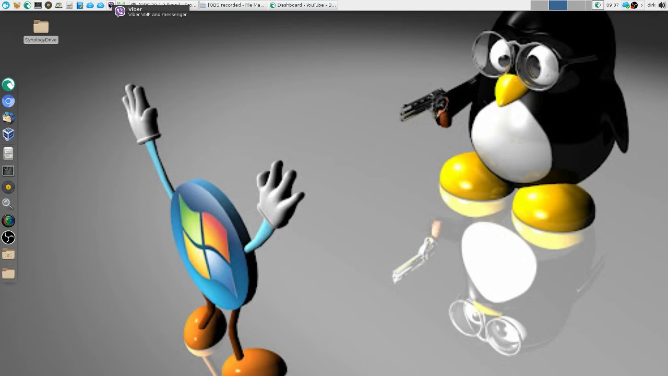The width and height of the screenshot is (668, 376).
Task: Switch to second highlighted workspace in pager
Action: click(x=558, y=5)
